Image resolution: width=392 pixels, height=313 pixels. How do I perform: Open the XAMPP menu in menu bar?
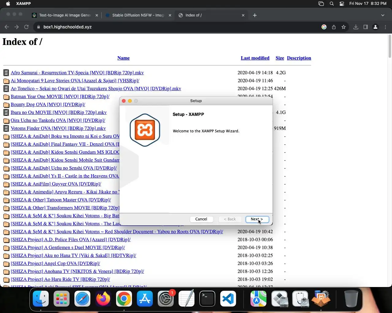tap(24, 4)
